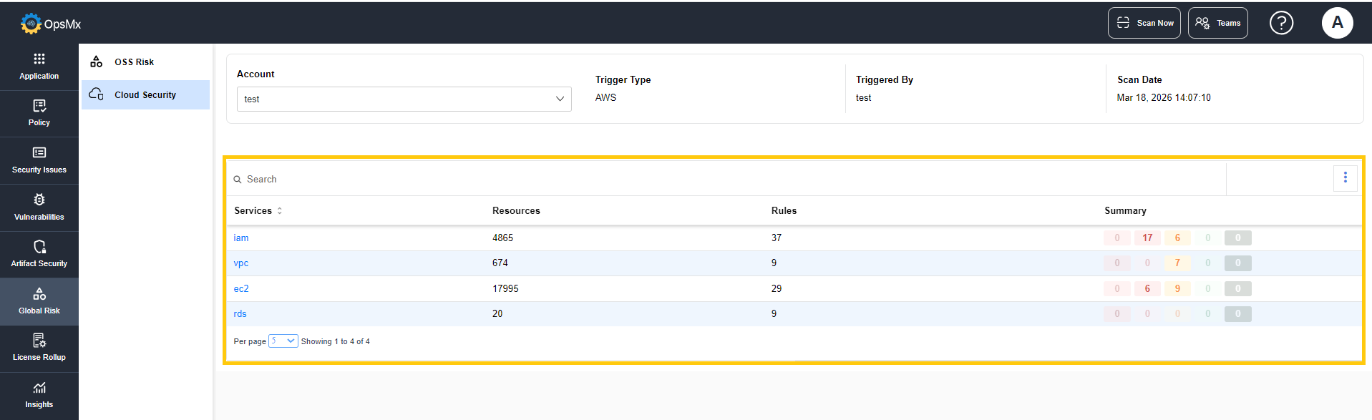The width and height of the screenshot is (1372, 420).
Task: Open License Rollup in sidebar
Action: tap(39, 348)
